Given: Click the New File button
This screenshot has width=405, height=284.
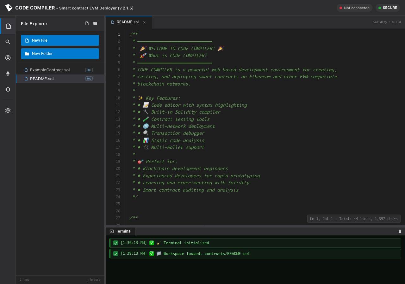Looking at the screenshot, I should [x=60, y=40].
